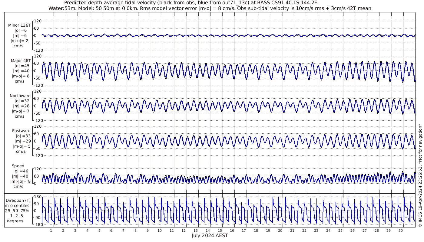Click the '|m| =29' value under Eastward
Viewport: 424px width, 242px height.
point(22,141)
